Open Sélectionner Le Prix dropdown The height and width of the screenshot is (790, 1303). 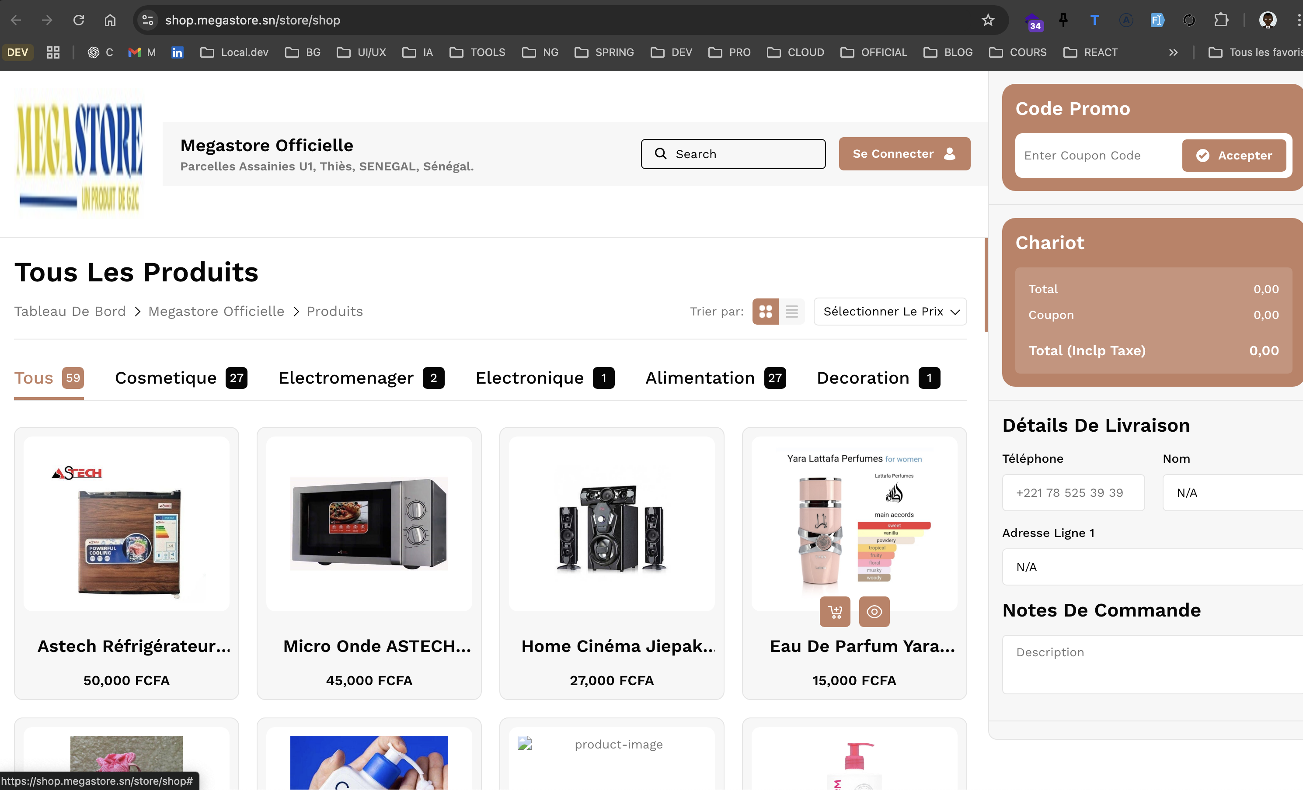(890, 311)
